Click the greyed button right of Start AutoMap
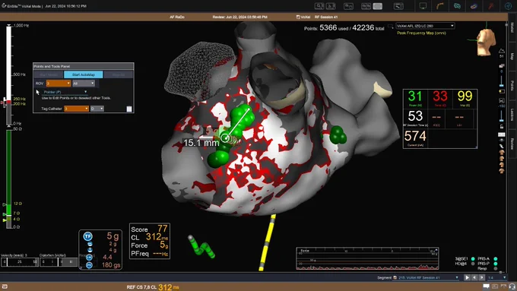The width and height of the screenshot is (517, 291). tap(119, 74)
